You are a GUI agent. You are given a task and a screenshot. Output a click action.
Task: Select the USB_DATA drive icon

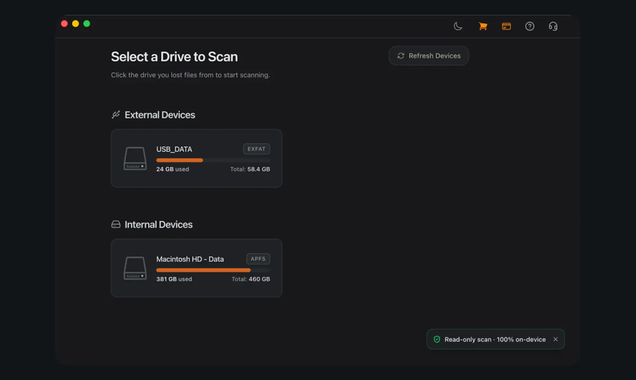coord(135,158)
